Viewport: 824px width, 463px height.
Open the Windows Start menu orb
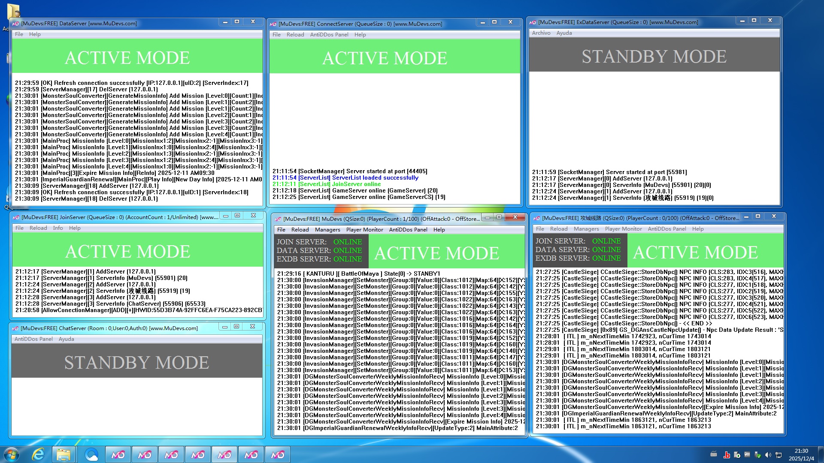tap(12, 454)
